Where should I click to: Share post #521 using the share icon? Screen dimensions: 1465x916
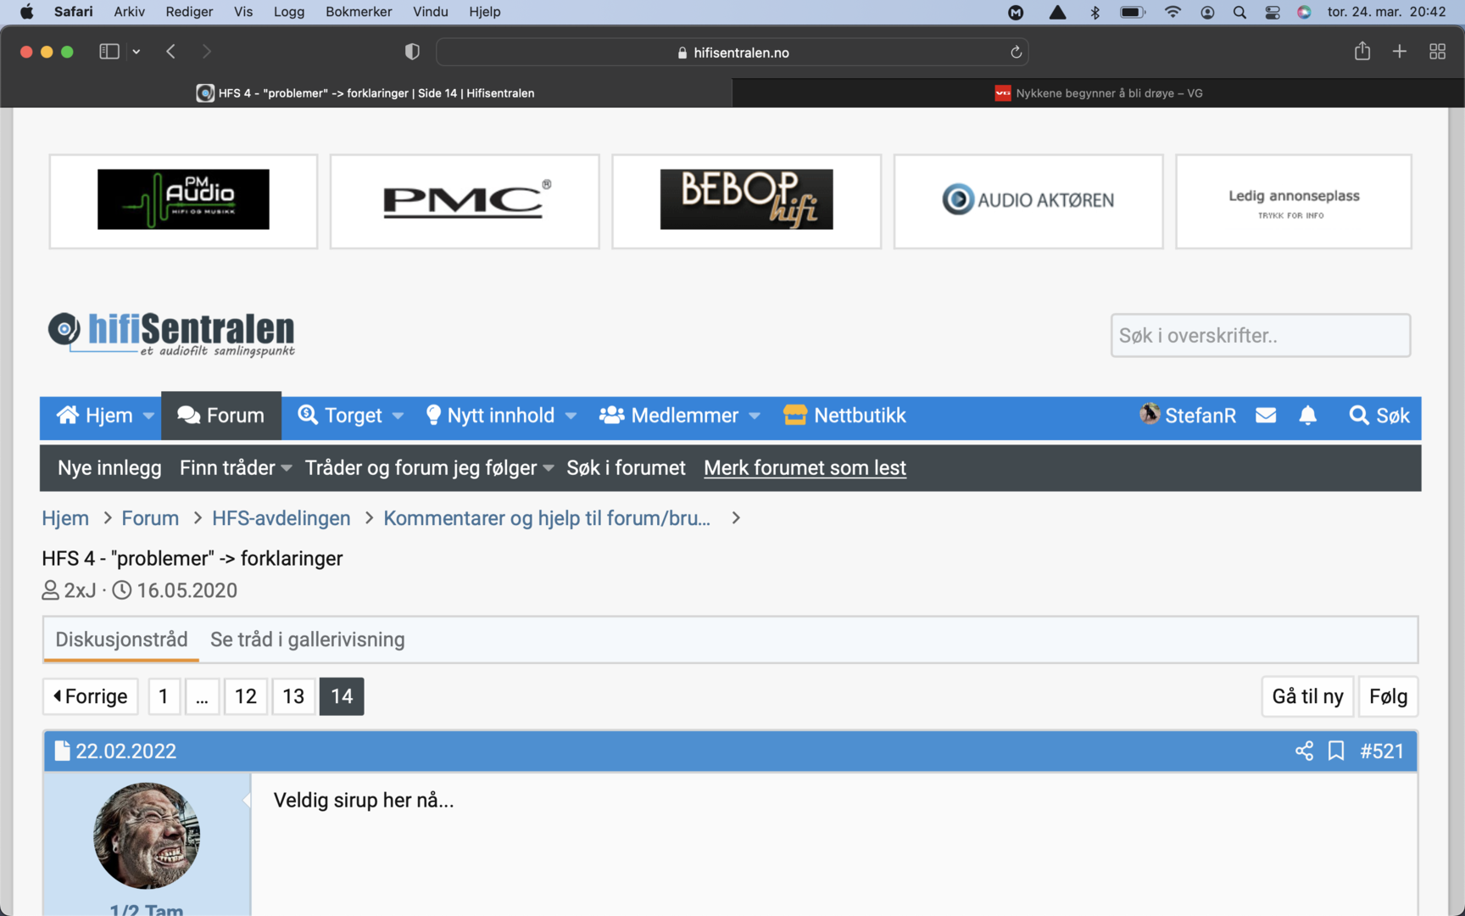pyautogui.click(x=1304, y=751)
